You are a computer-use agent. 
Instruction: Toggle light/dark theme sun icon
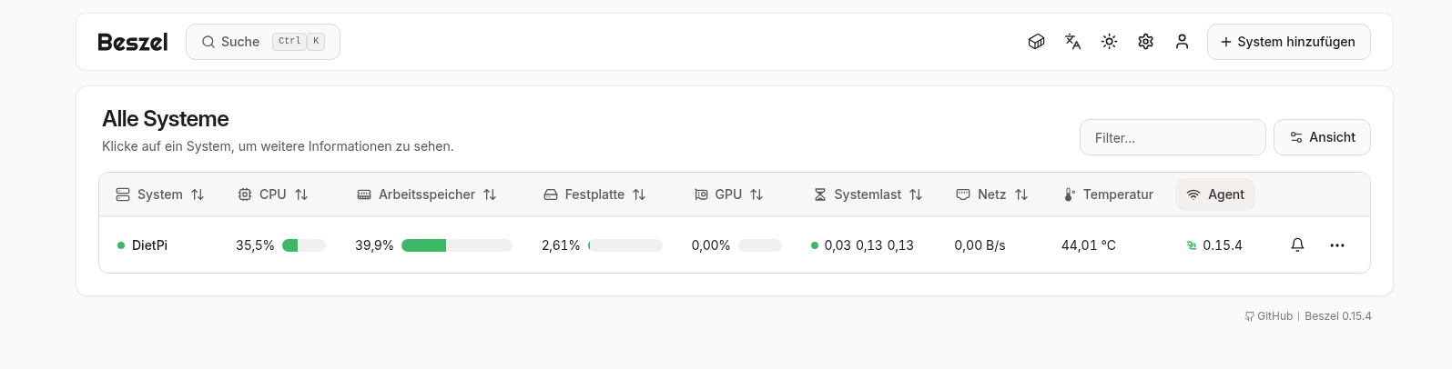[1109, 42]
